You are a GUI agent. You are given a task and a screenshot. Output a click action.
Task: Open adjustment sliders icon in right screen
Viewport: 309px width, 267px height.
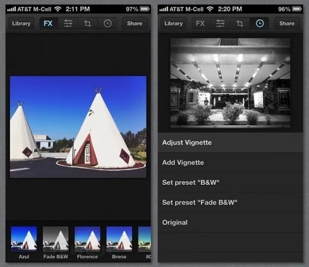pos(220,23)
